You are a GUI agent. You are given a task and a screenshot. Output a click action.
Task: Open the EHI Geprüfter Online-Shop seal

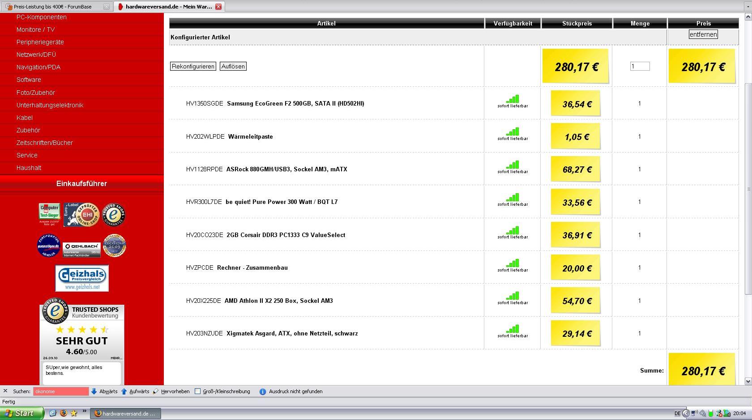coord(81,215)
